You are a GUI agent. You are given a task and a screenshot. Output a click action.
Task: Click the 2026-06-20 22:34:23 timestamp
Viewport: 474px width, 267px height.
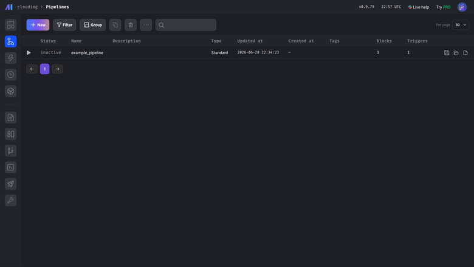click(258, 52)
